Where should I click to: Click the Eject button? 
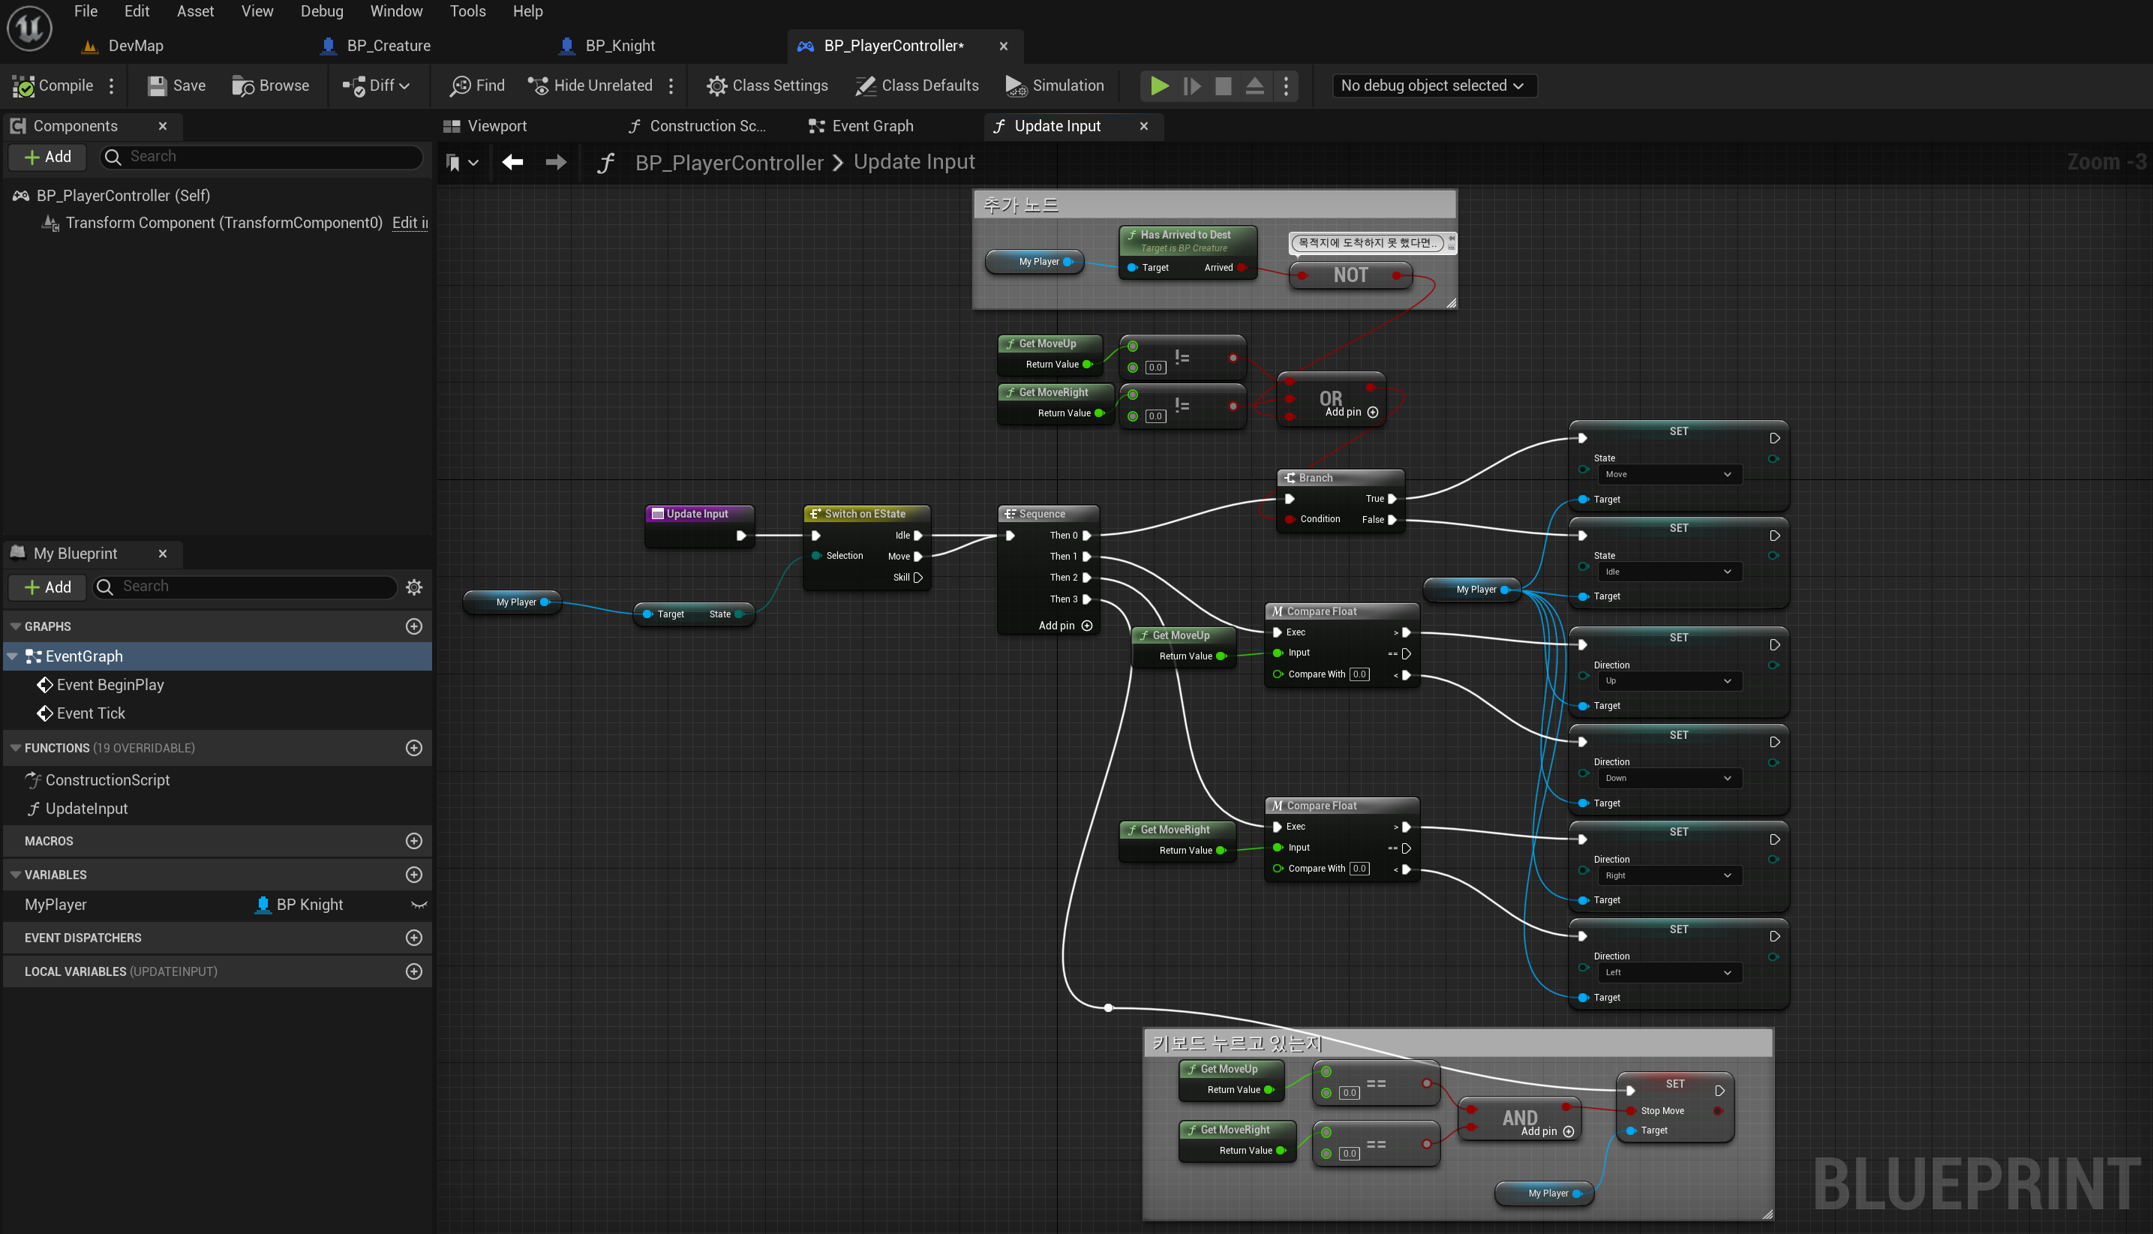coord(1255,86)
